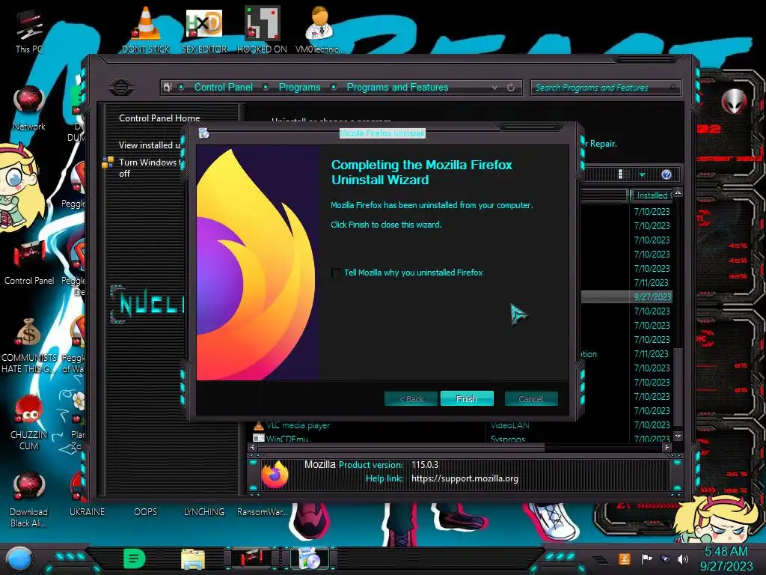The height and width of the screenshot is (575, 766).
Task: Refresh the Programs and Features address bar
Action: pos(511,88)
